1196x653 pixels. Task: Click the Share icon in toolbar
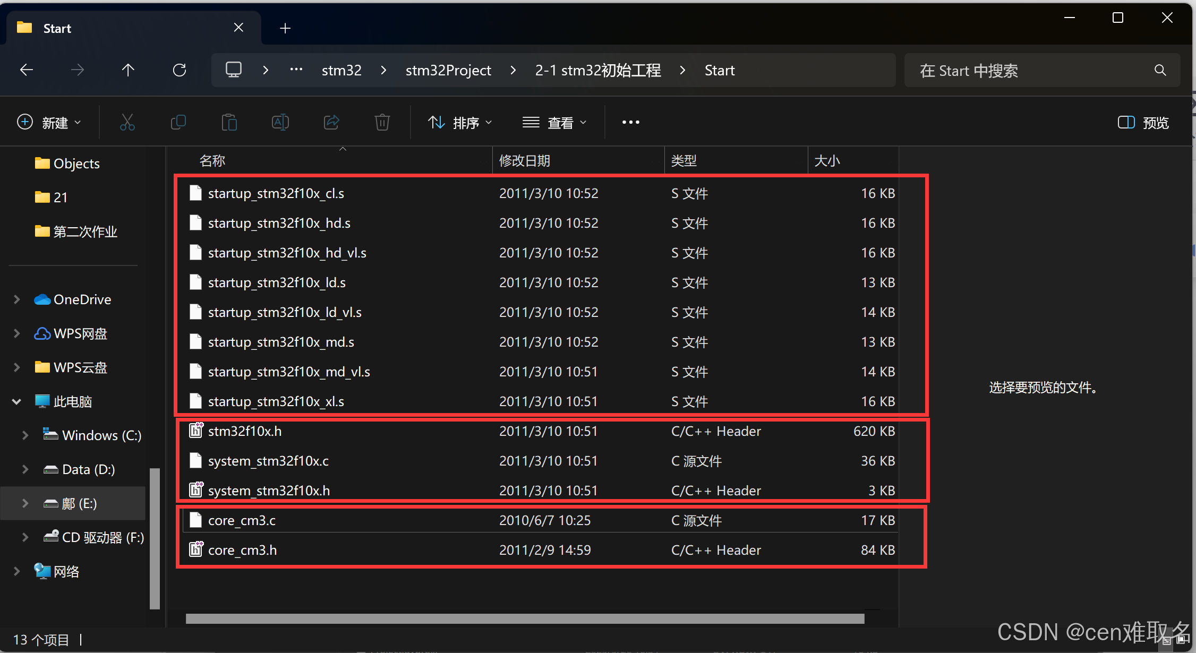point(331,123)
